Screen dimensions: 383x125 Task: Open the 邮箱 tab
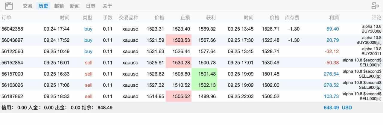(x=59, y=6)
